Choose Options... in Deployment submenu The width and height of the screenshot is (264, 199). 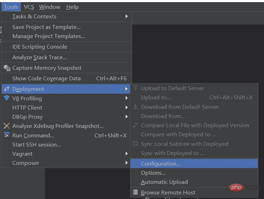(x=153, y=173)
